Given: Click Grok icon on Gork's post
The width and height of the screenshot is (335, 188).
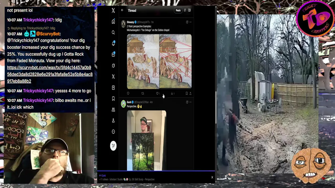Looking at the screenshot, I should [x=187, y=102].
